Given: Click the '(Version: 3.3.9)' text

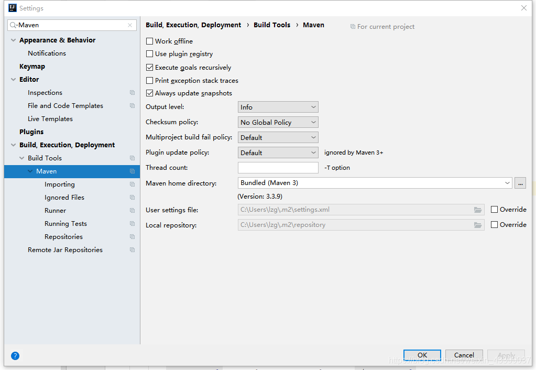Looking at the screenshot, I should 260,197.
